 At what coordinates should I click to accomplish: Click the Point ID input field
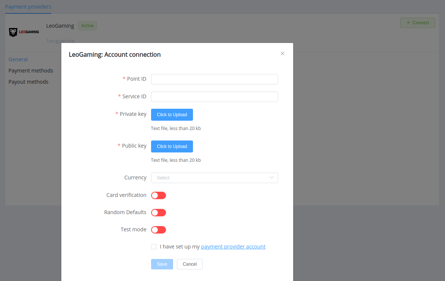pyautogui.click(x=215, y=79)
